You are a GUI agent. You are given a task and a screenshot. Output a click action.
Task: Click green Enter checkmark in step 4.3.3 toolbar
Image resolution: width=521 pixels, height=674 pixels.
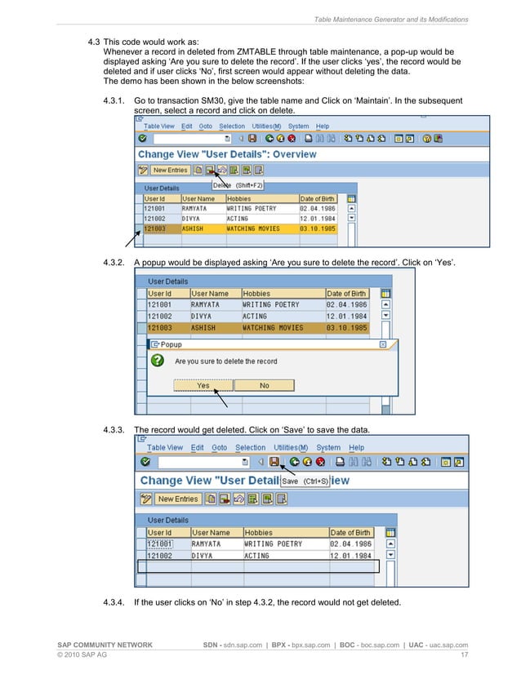(x=146, y=462)
